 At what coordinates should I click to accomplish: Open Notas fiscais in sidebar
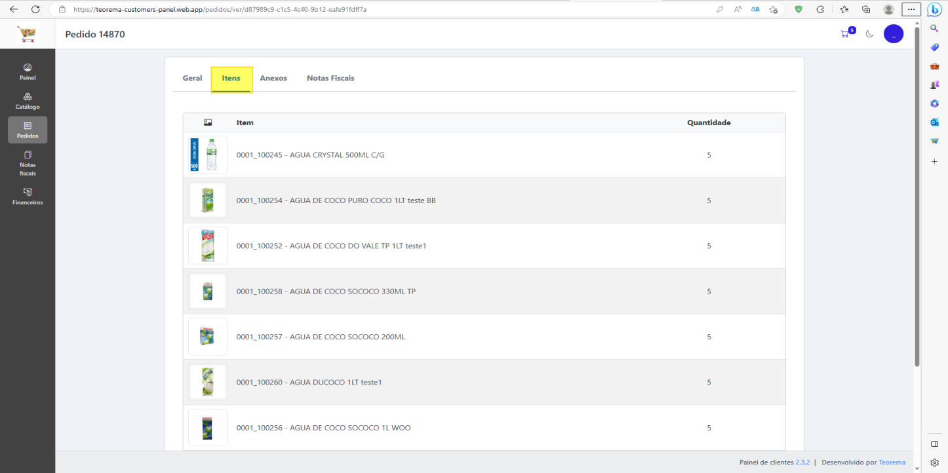point(28,163)
